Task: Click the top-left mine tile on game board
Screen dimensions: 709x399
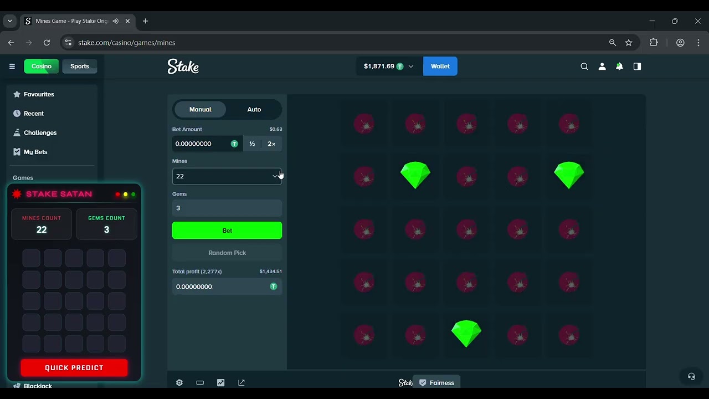Action: point(364,124)
